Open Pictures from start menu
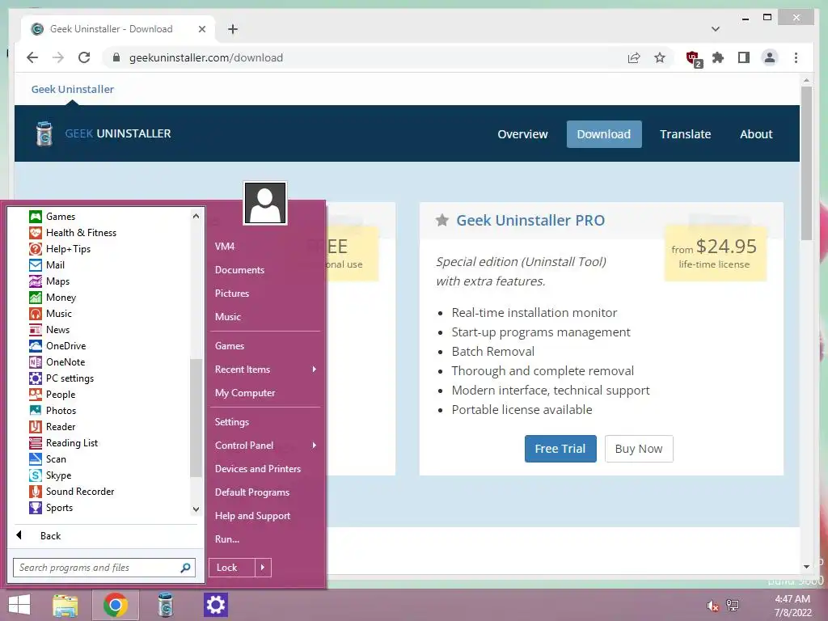This screenshot has width=828, height=621. tap(232, 294)
